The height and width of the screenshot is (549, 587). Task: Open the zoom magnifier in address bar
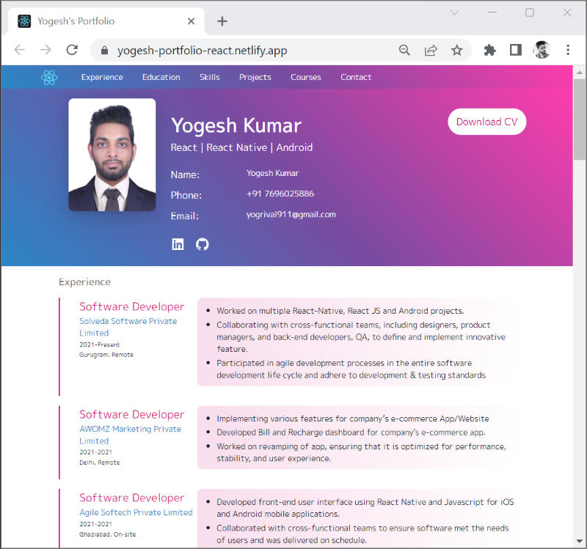pos(404,50)
